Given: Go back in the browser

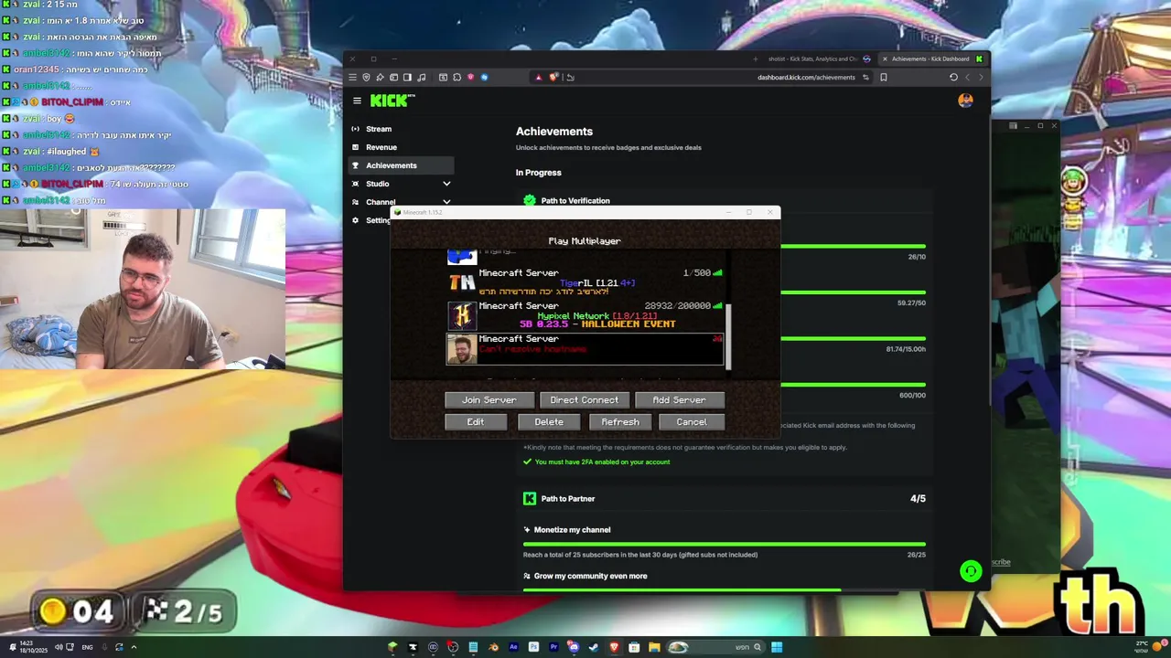Looking at the screenshot, I should pos(967,77).
